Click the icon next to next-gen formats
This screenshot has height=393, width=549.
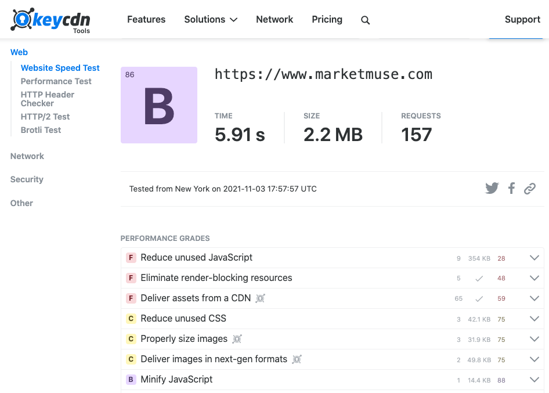coord(297,359)
